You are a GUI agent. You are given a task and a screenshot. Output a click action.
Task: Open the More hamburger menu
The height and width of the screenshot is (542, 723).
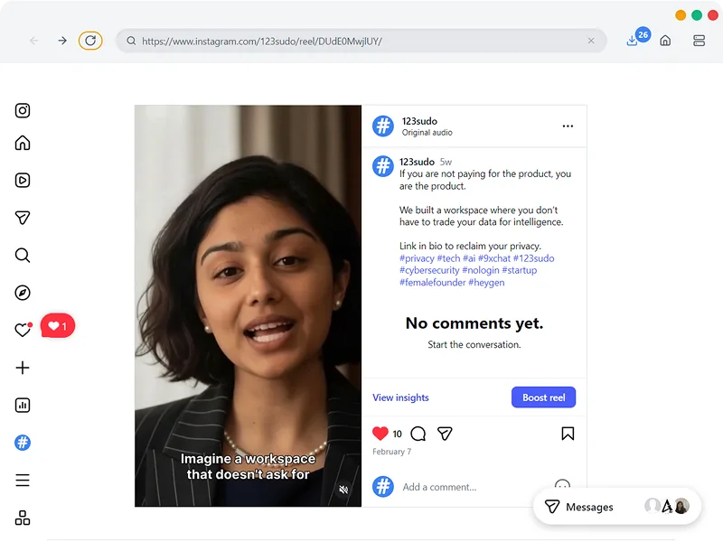point(22,480)
